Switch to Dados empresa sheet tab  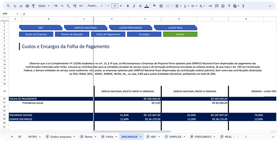point(61,137)
